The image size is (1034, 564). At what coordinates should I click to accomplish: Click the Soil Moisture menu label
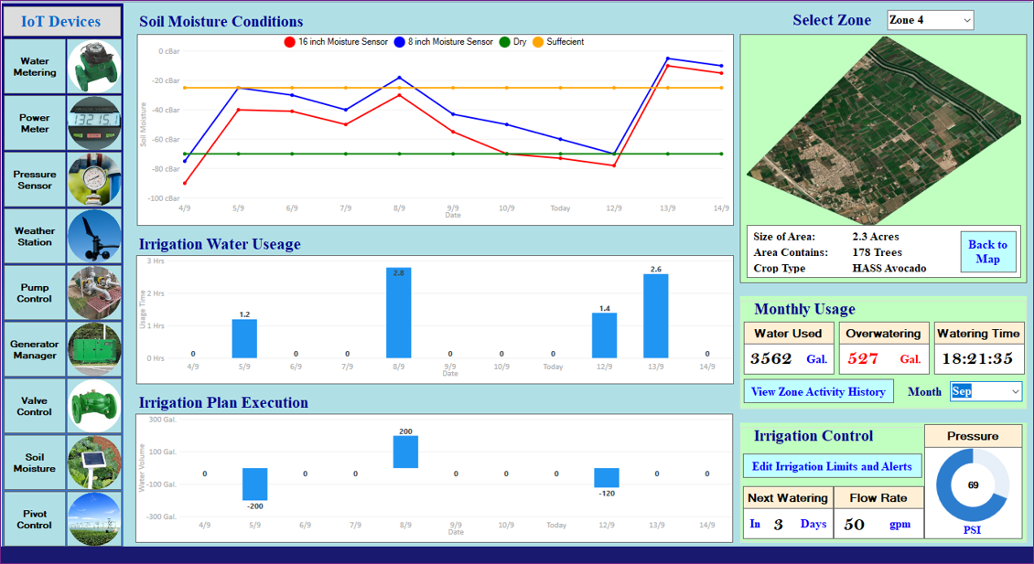tap(35, 463)
